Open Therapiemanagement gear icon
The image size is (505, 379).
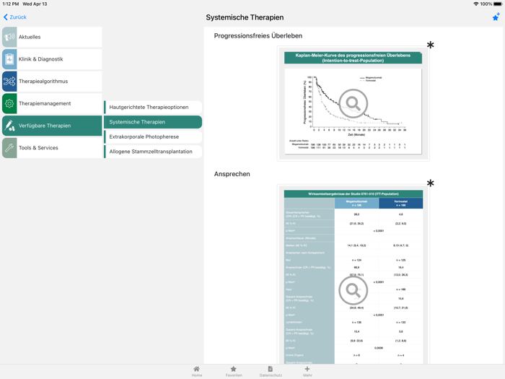click(9, 103)
